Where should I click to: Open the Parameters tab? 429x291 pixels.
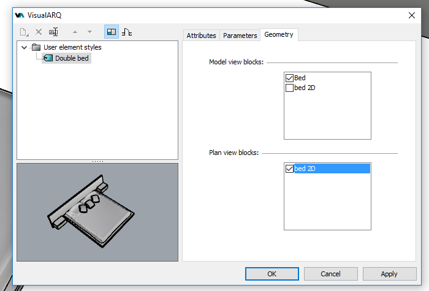(240, 36)
